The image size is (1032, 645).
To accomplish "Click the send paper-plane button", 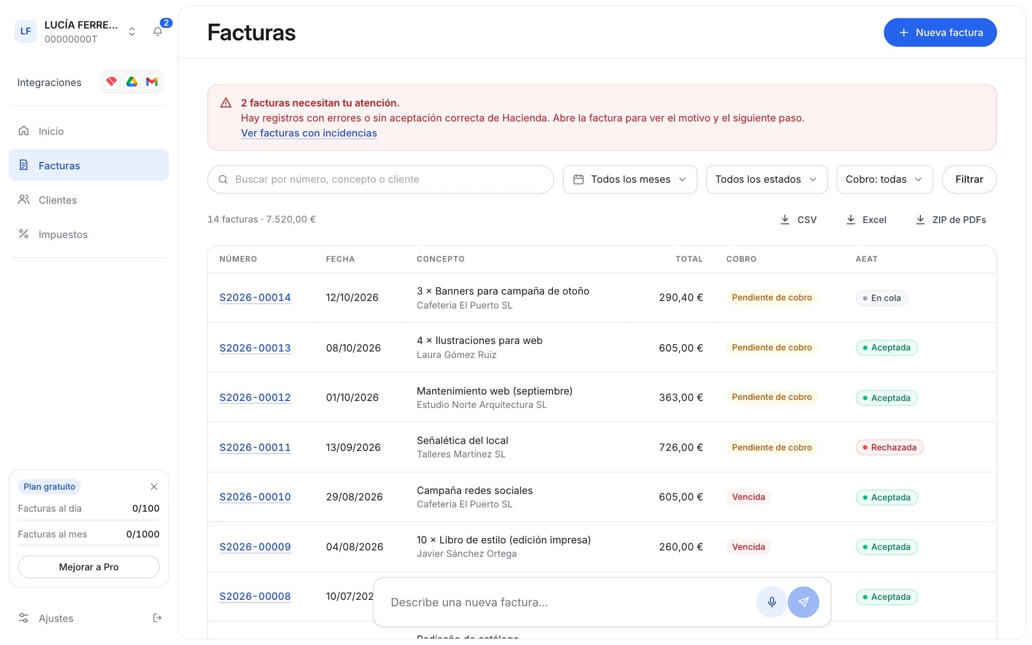I will click(x=803, y=602).
